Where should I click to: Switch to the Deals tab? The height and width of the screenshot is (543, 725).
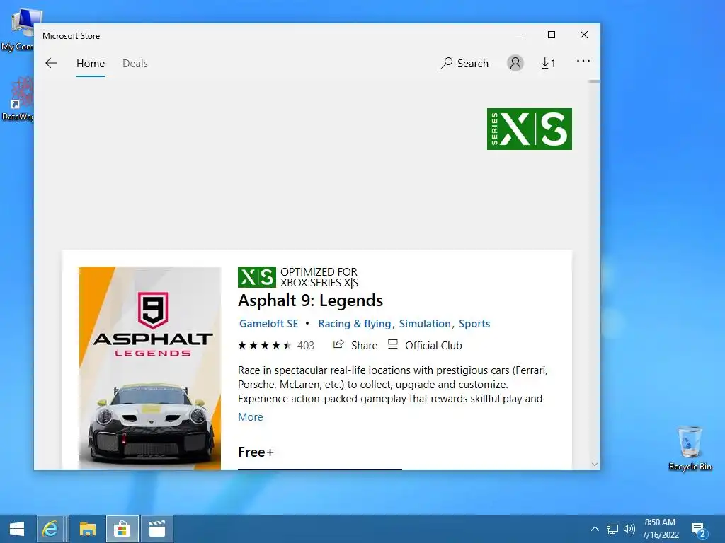[135, 63]
